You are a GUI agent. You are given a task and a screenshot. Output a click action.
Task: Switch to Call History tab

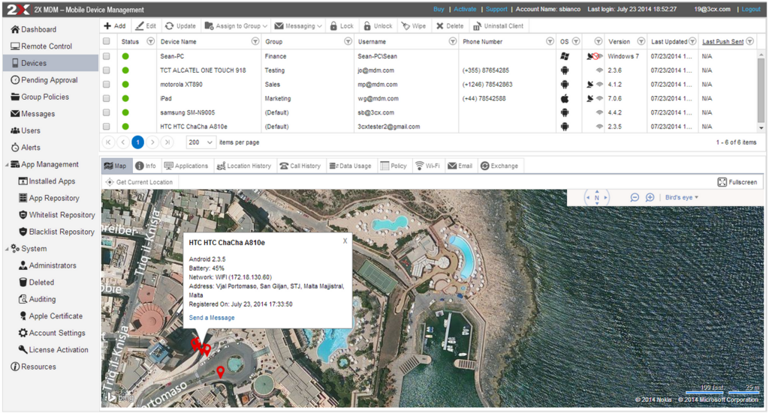[x=300, y=166]
